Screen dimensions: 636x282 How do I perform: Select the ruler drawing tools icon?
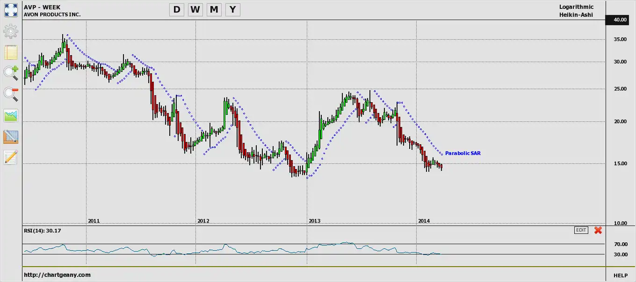(x=11, y=136)
